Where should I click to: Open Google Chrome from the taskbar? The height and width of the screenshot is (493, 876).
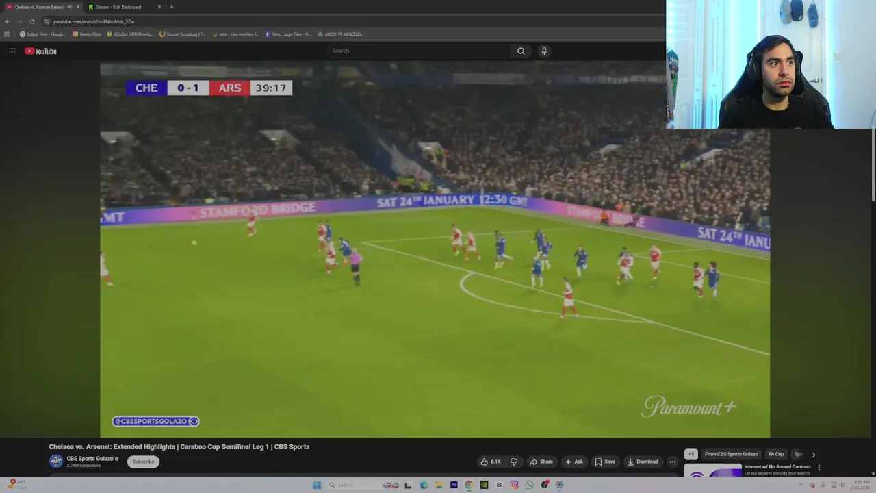pyautogui.click(x=469, y=485)
